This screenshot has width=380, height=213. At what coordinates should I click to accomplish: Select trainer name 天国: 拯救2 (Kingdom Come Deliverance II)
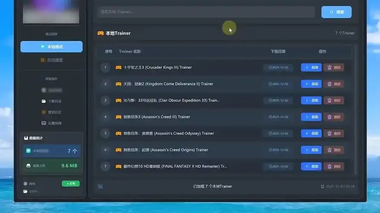point(168,84)
